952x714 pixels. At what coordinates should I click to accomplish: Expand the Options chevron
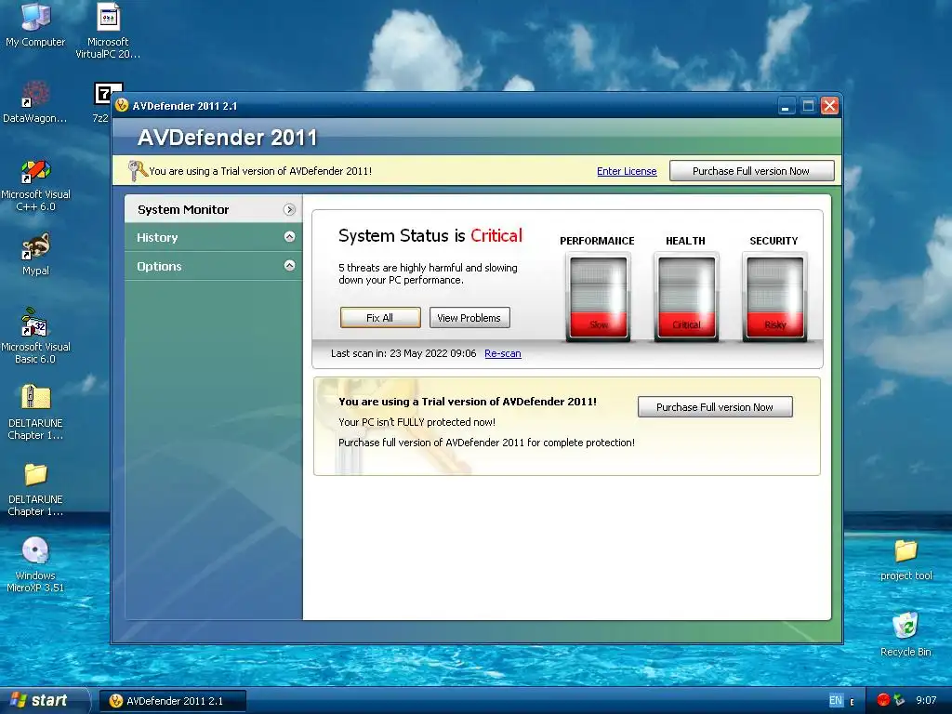290,265
